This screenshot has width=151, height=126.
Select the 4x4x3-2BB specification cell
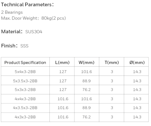point(25,99)
